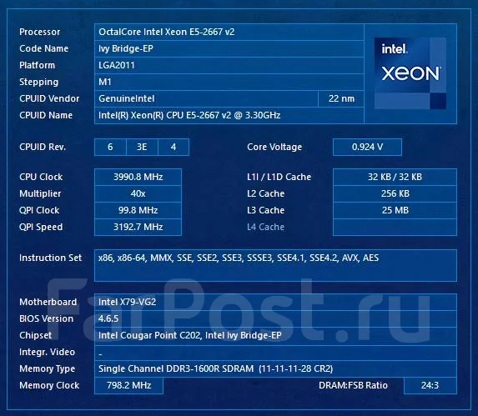Click the empty L4 Cache field
This screenshot has height=416, width=478.
point(395,228)
